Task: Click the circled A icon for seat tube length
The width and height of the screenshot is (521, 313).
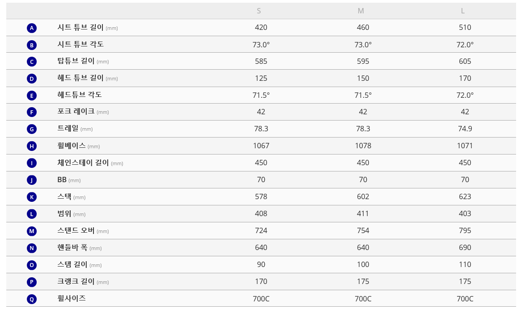Action: [31, 28]
